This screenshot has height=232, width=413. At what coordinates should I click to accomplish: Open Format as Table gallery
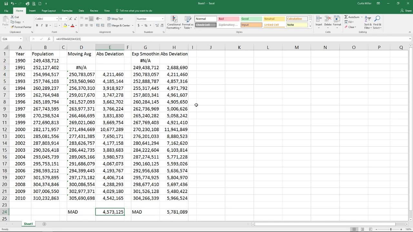tap(187, 22)
